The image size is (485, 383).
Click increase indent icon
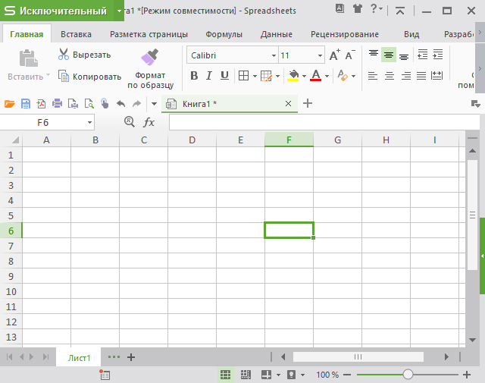pyautogui.click(x=438, y=55)
